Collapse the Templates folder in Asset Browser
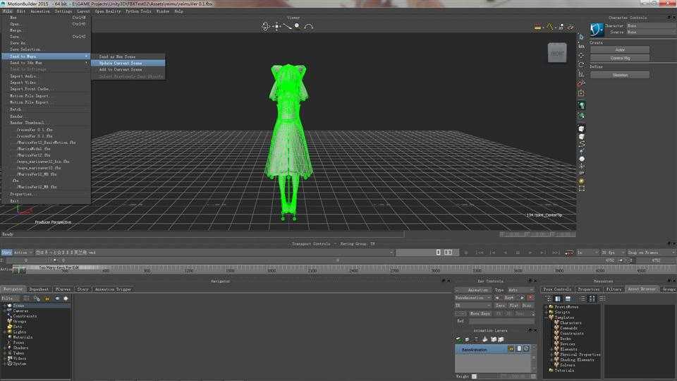677x381 pixels. (x=547, y=317)
